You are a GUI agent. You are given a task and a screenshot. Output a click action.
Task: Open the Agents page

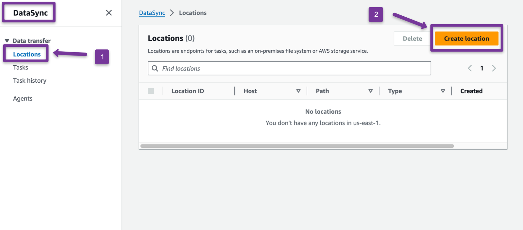coord(23,99)
